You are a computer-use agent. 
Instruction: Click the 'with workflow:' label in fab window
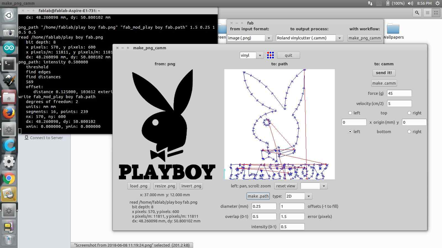coord(365,29)
